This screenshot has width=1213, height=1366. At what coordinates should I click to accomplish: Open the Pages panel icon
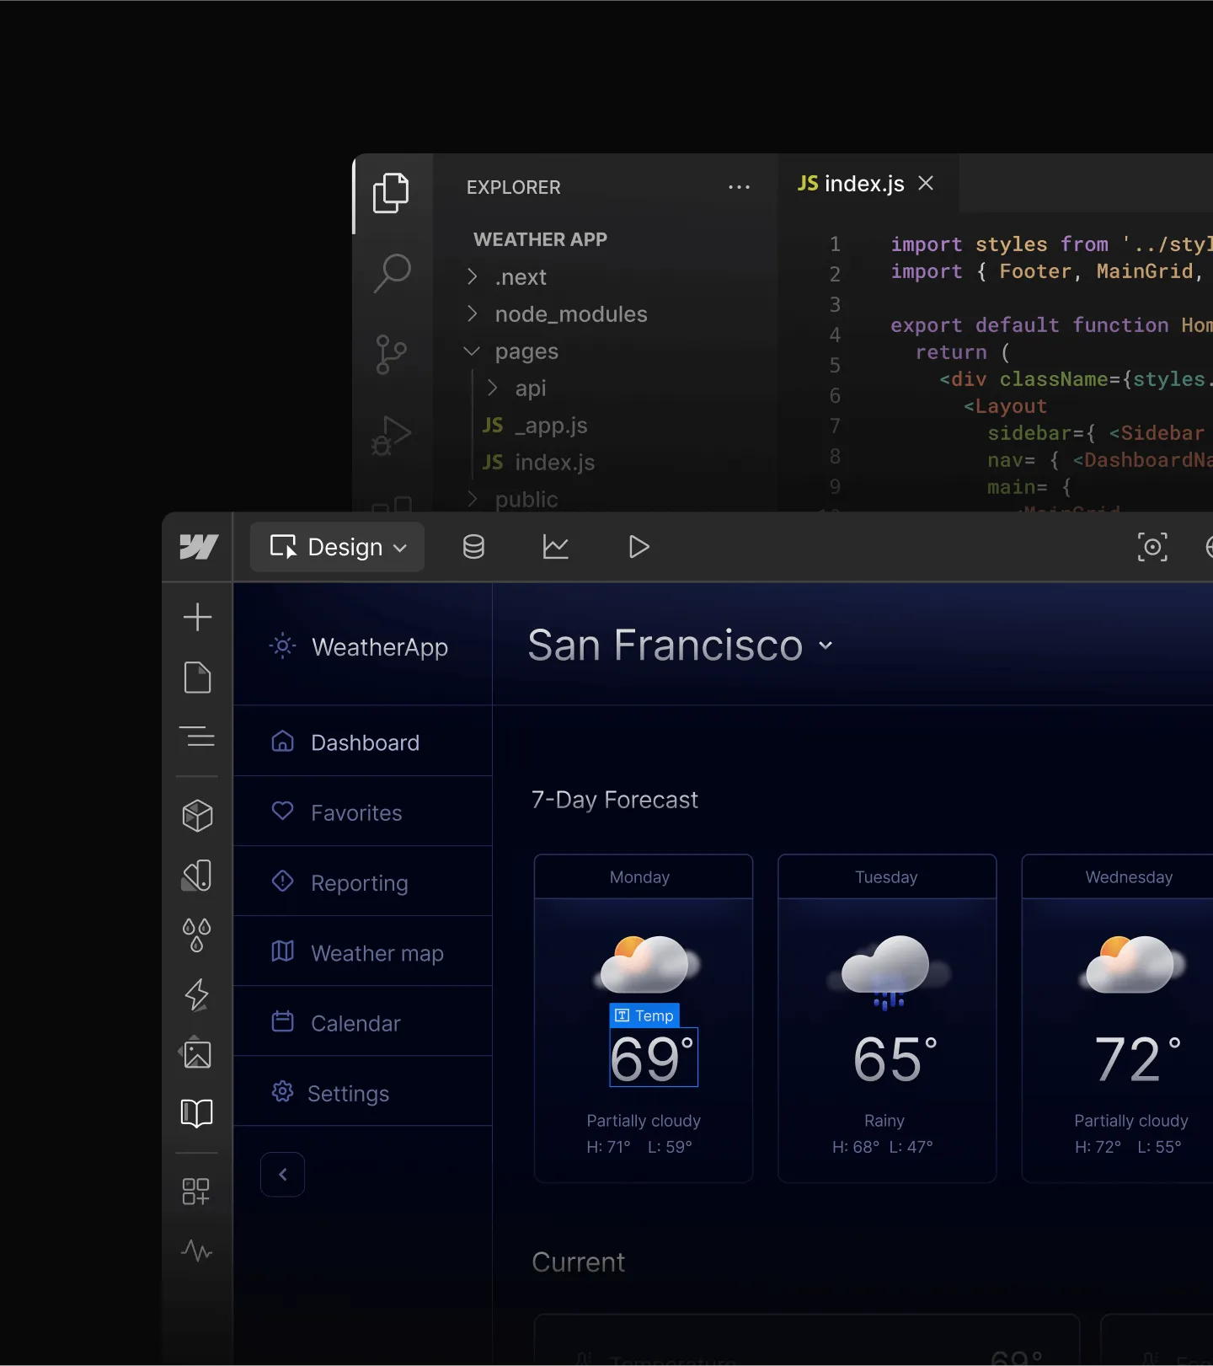pyautogui.click(x=197, y=678)
